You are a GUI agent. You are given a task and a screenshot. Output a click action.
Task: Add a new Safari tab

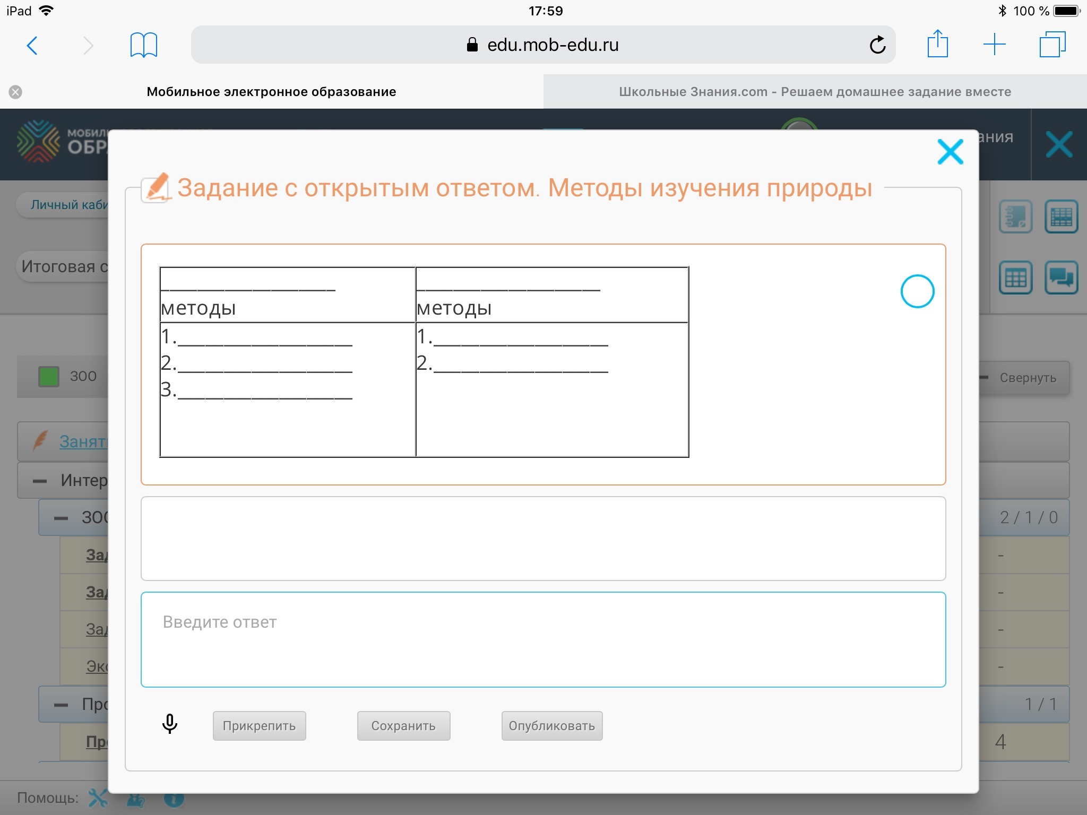point(994,45)
